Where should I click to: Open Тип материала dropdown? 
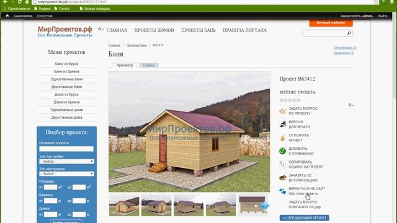[66, 173]
